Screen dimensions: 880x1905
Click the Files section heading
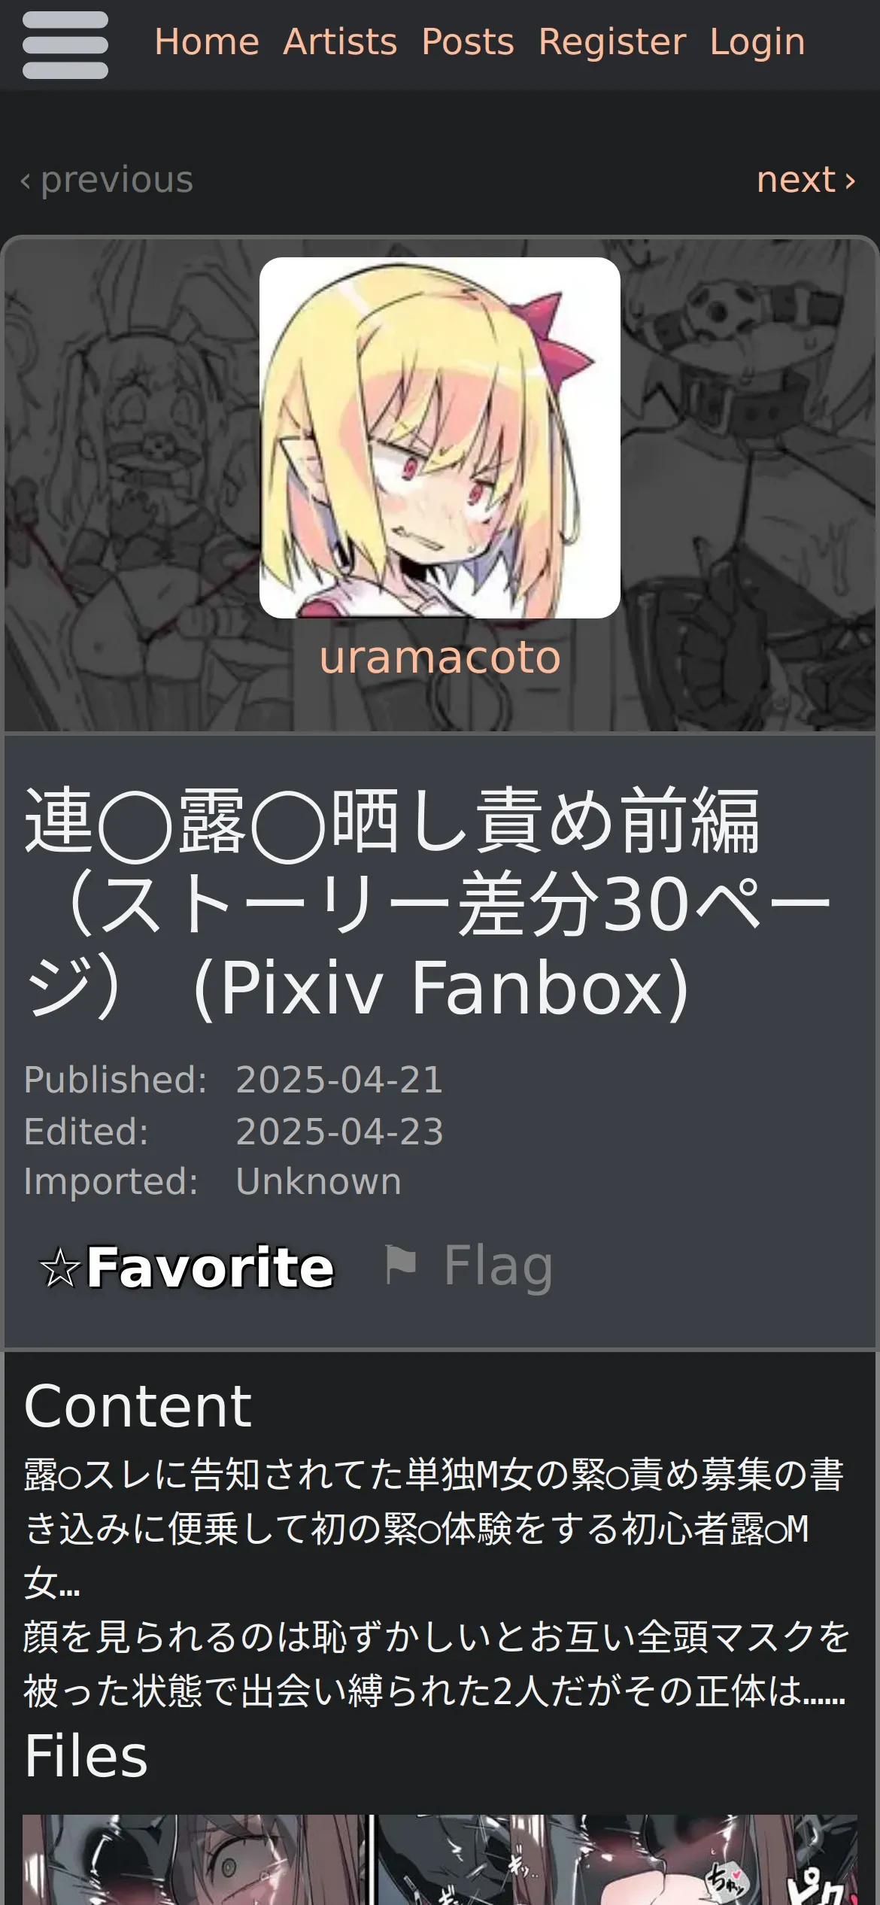[86, 1755]
